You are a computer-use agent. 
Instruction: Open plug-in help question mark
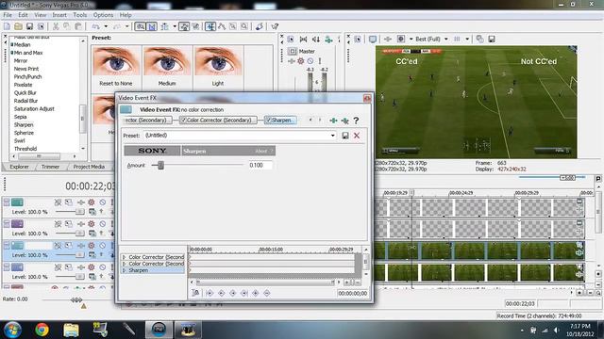[356, 121]
